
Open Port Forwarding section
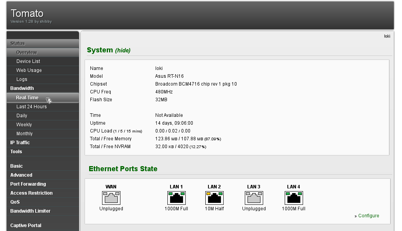tap(43, 184)
